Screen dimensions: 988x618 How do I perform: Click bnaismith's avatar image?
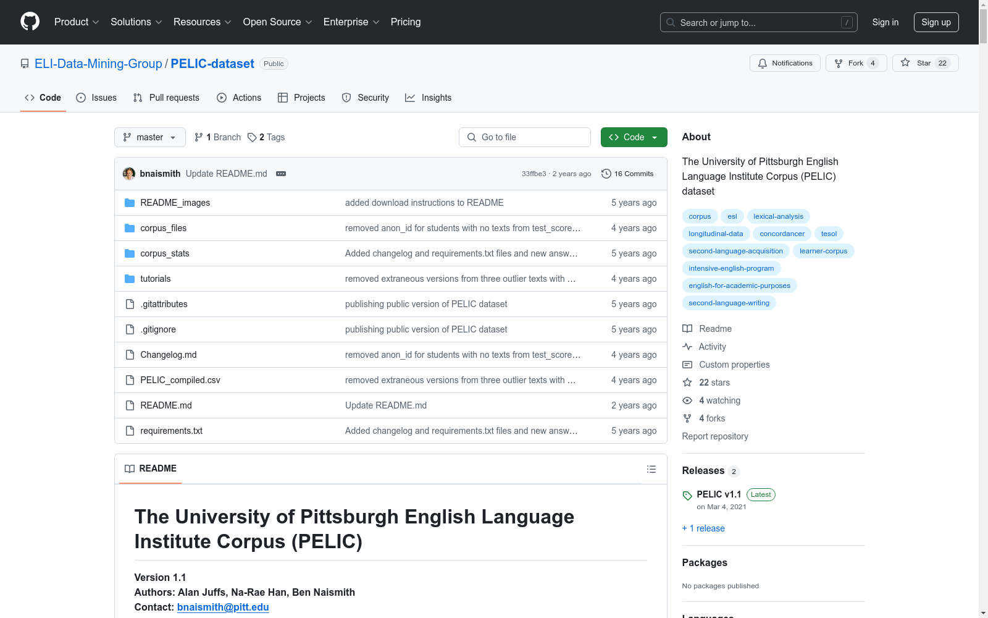tap(129, 174)
